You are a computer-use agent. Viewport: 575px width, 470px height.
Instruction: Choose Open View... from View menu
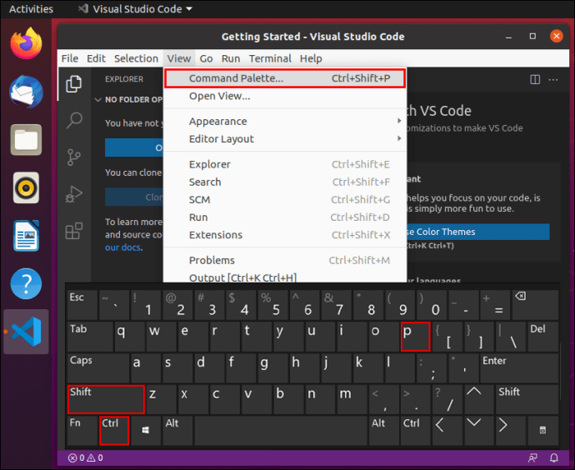pyautogui.click(x=285, y=96)
